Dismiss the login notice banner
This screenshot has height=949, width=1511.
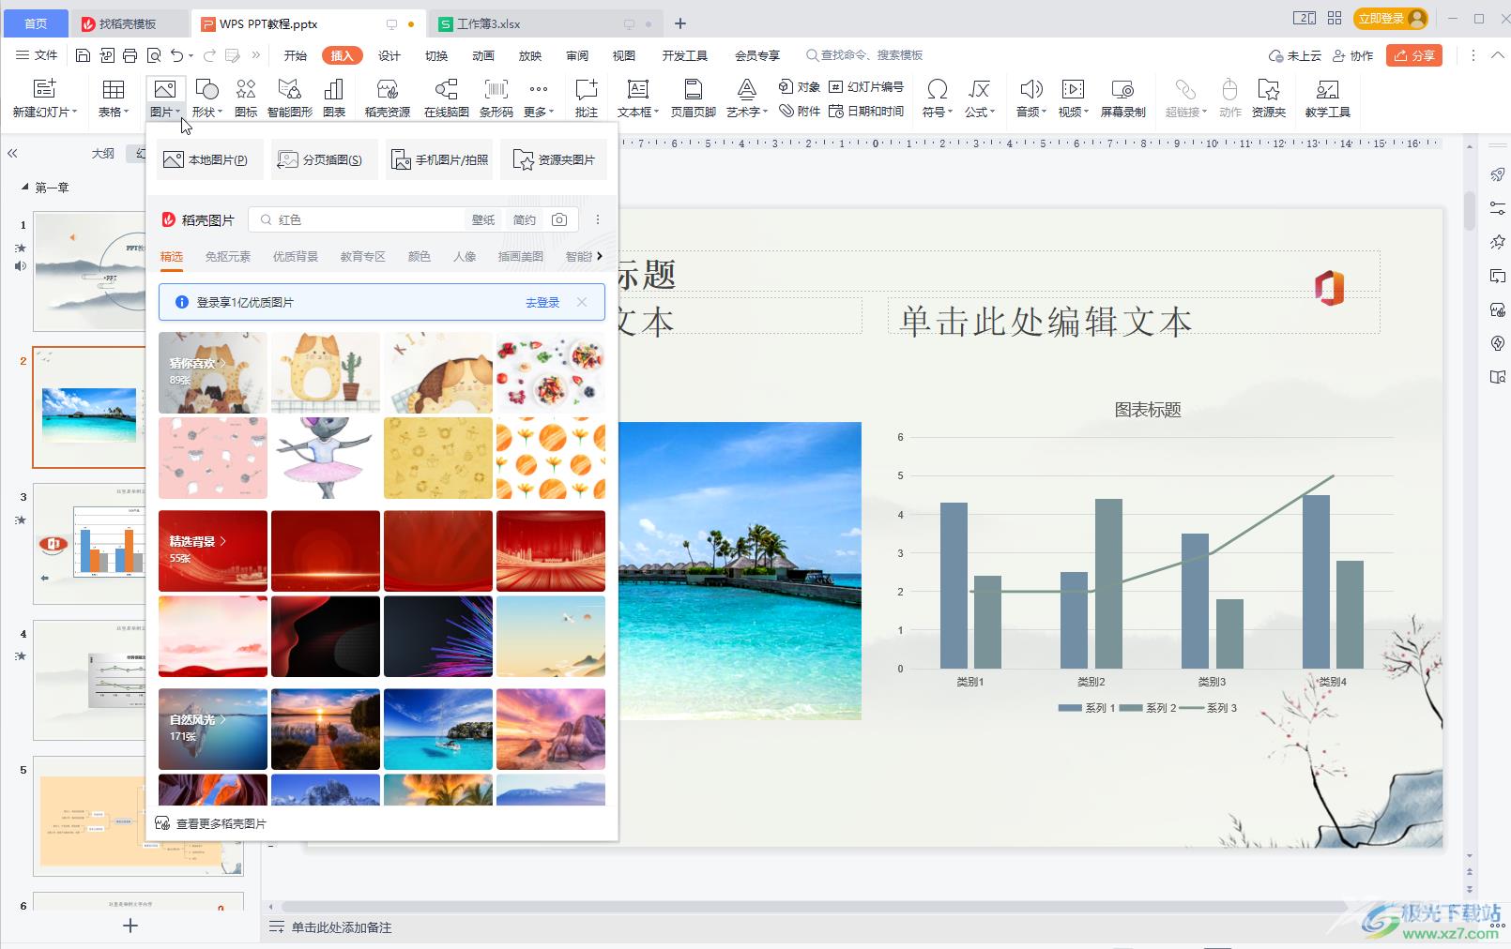[x=582, y=302]
